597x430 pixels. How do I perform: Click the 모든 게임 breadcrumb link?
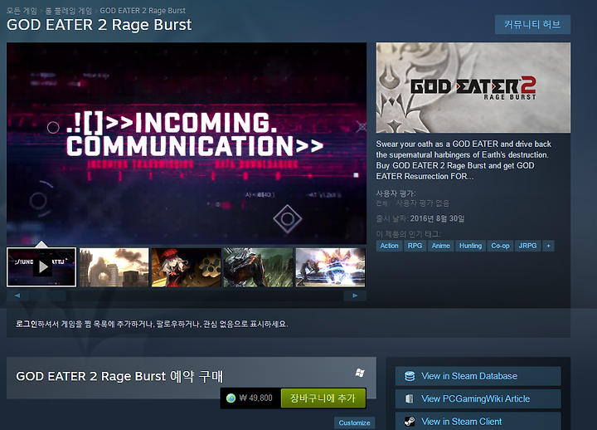22,11
